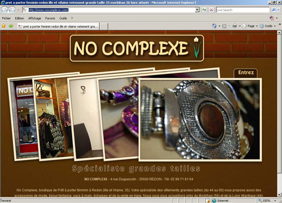Click the vertical scrollbar thumb

tap(279, 104)
